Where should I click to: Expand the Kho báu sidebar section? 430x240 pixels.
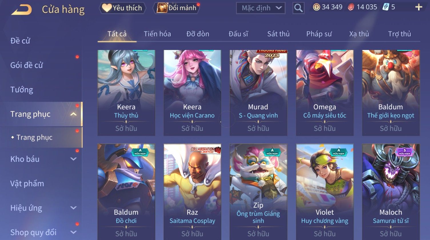[x=74, y=159]
